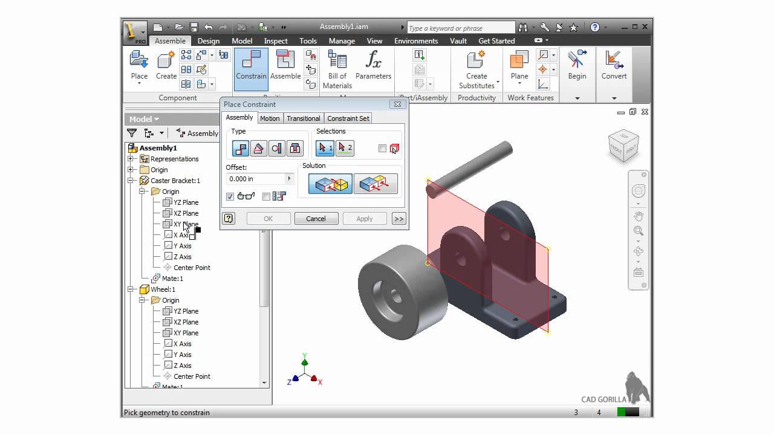The width and height of the screenshot is (774, 435).
Task: Open the Inspect ribbon tab
Action: (x=276, y=41)
